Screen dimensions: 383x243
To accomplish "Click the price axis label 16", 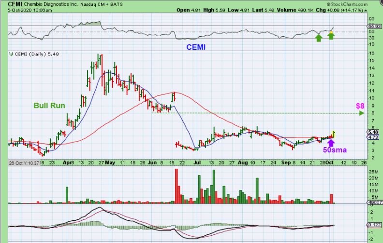I will coord(372,54).
